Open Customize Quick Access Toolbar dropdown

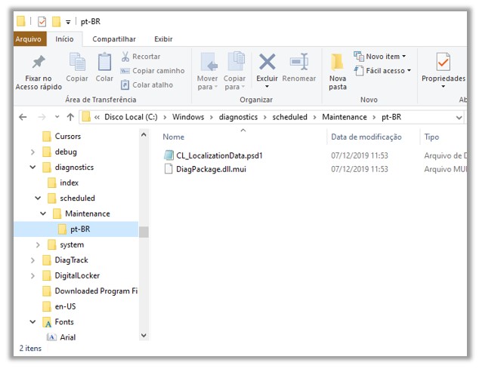click(68, 22)
